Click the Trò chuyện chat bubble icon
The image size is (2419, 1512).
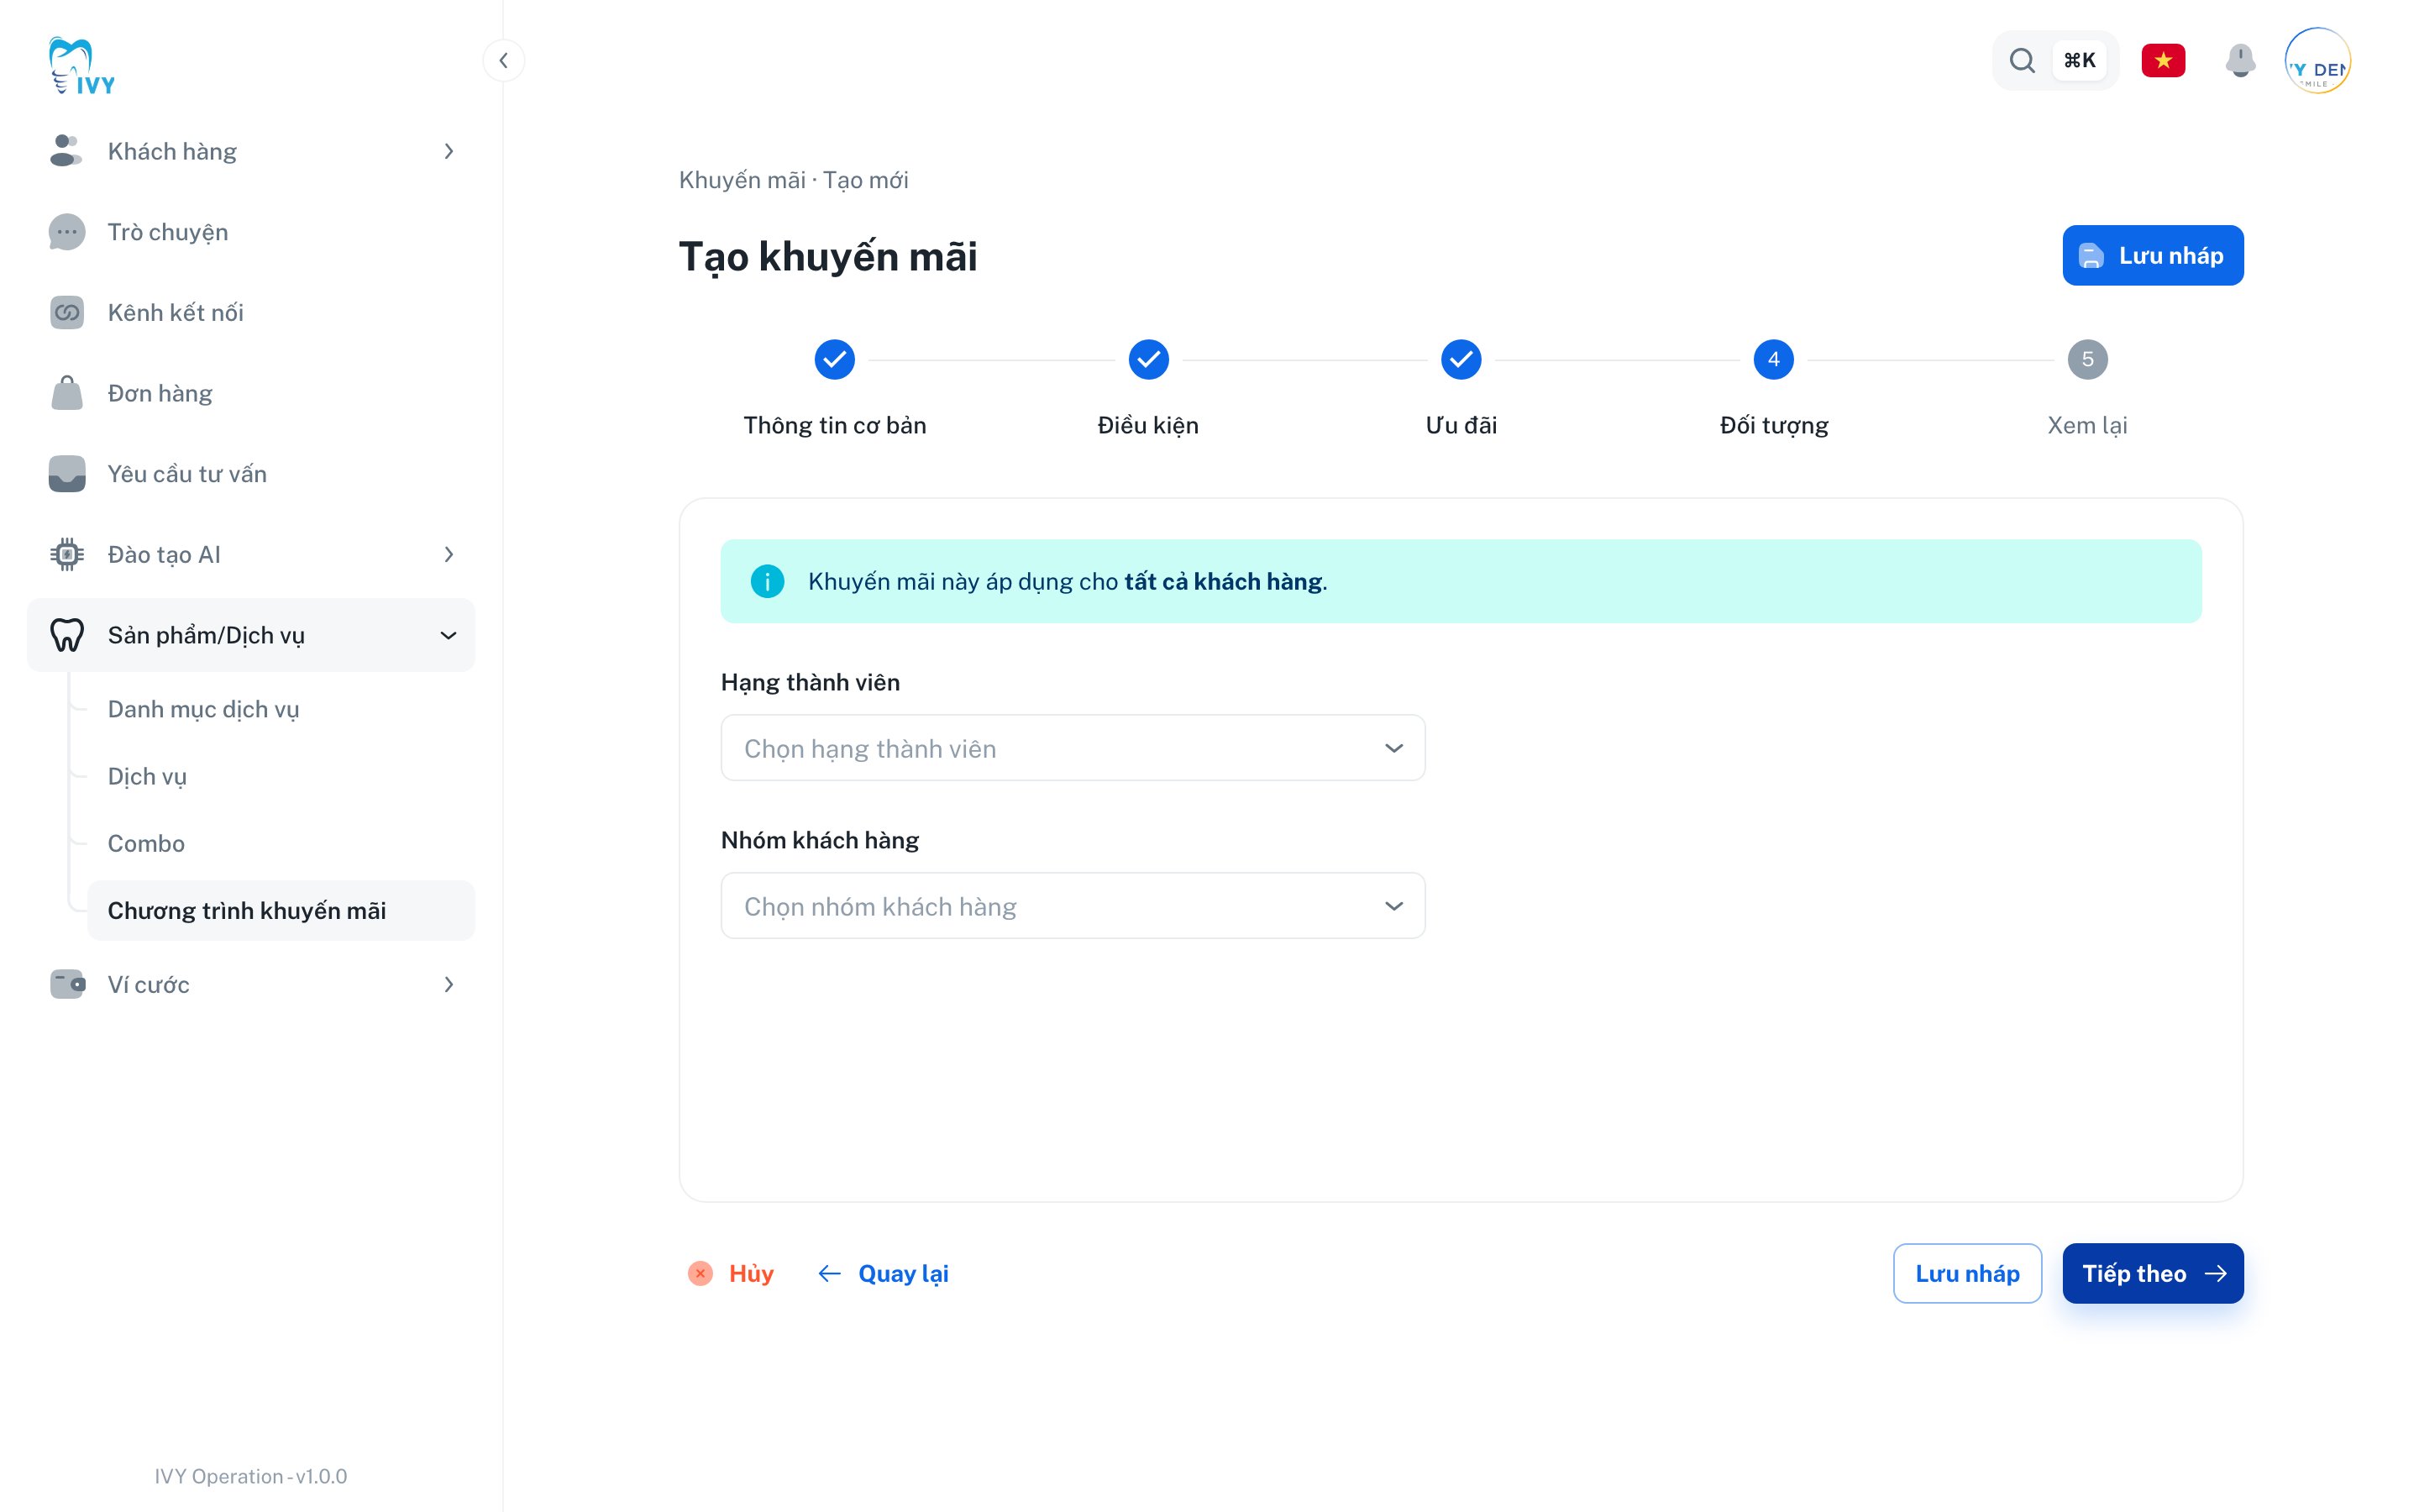[x=67, y=232]
